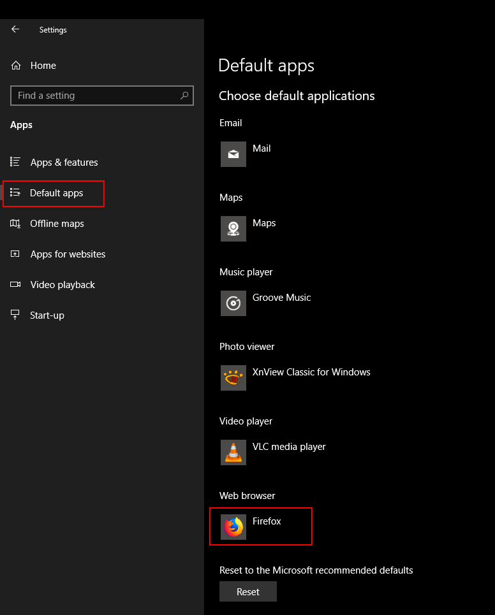
Task: Click the Offline maps icon
Action: [x=15, y=223]
